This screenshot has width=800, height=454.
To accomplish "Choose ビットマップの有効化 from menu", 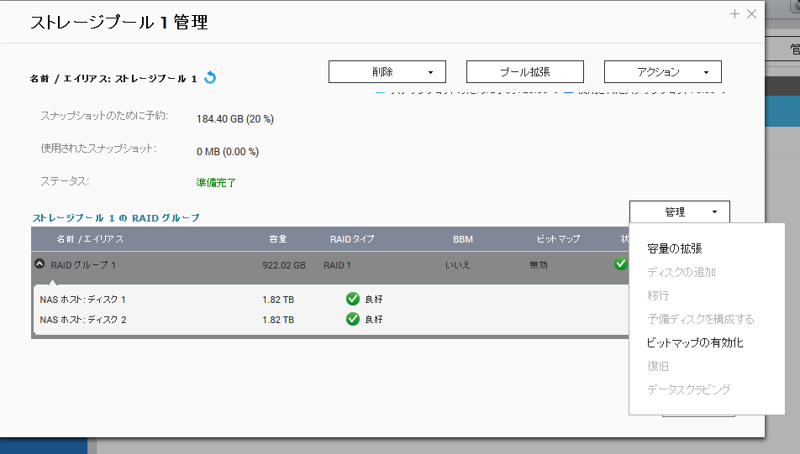I will pyautogui.click(x=695, y=342).
